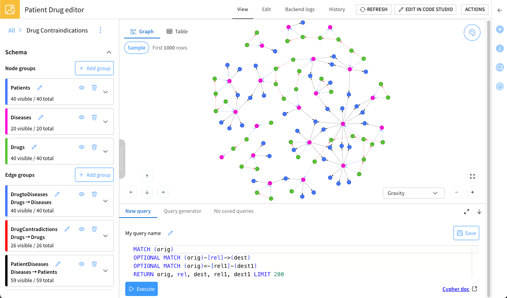Collapse the Schema section

click(x=109, y=52)
